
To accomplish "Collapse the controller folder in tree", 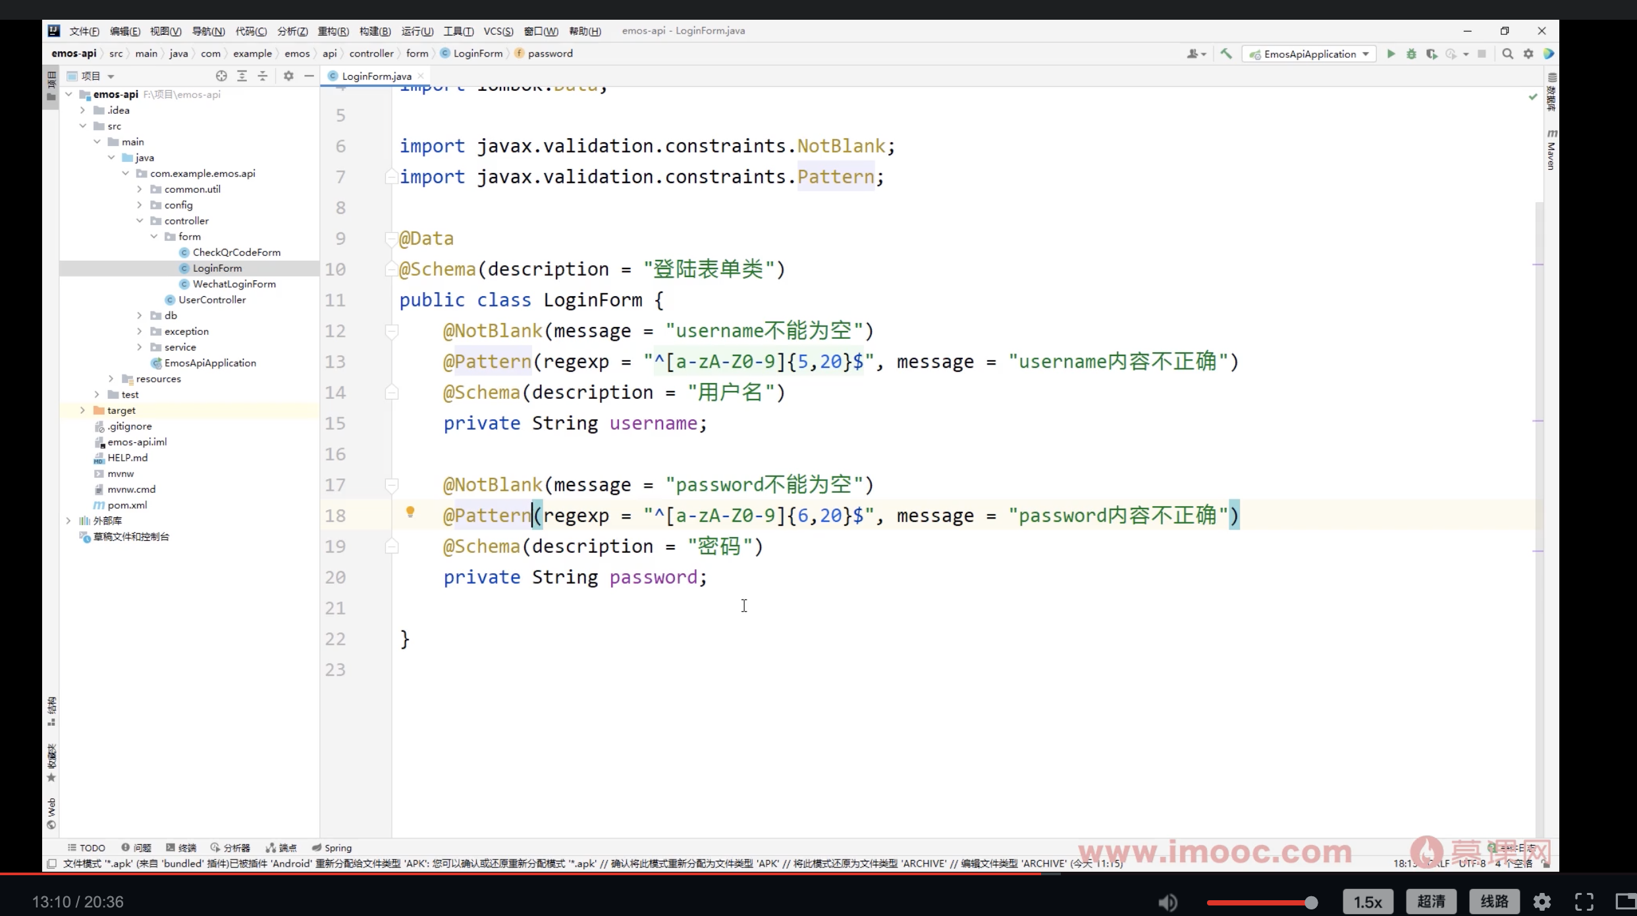I will point(140,220).
